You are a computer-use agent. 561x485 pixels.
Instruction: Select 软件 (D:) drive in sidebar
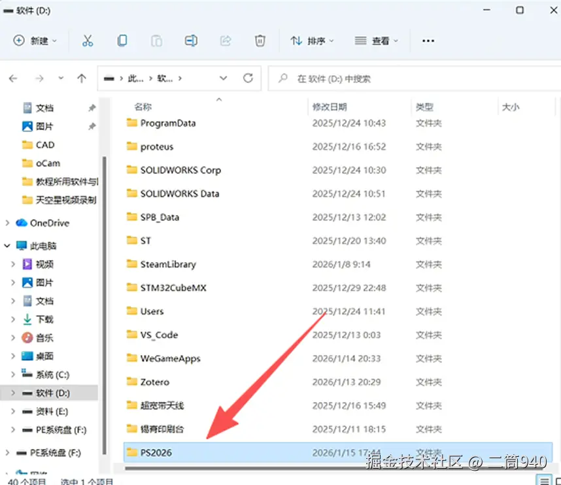pos(49,393)
